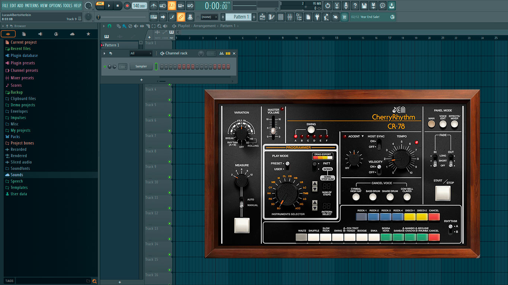This screenshot has height=285, width=508.
Task: Click the CR-78 Tempo knob
Action: 401,158
